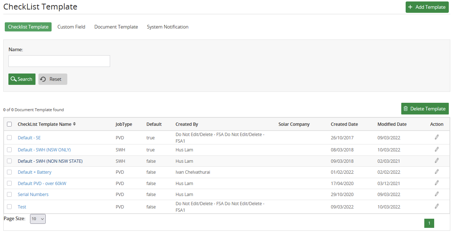Open the edit pencil for the Test row

click(x=436, y=206)
